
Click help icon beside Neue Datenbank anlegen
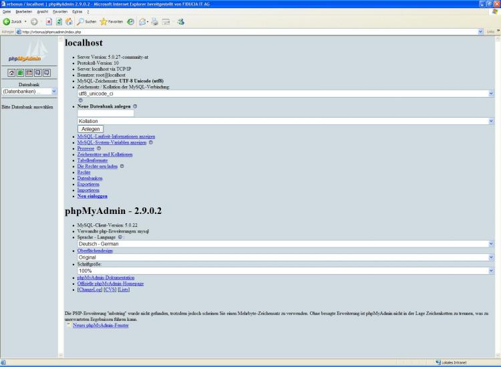click(x=135, y=106)
